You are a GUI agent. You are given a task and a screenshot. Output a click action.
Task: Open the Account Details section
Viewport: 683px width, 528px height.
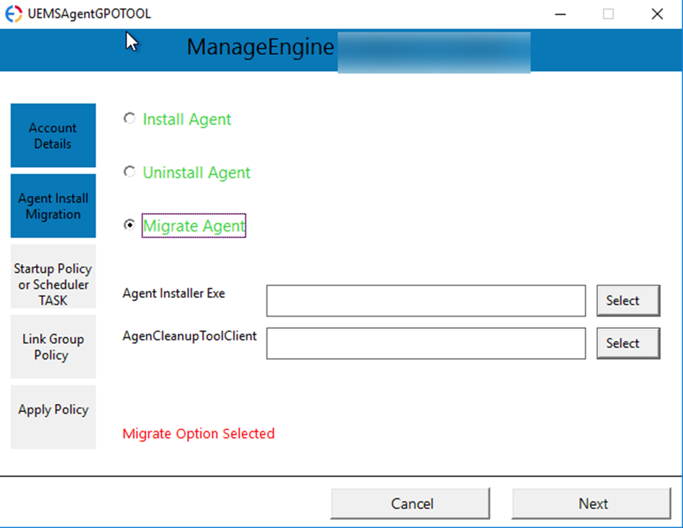click(52, 136)
